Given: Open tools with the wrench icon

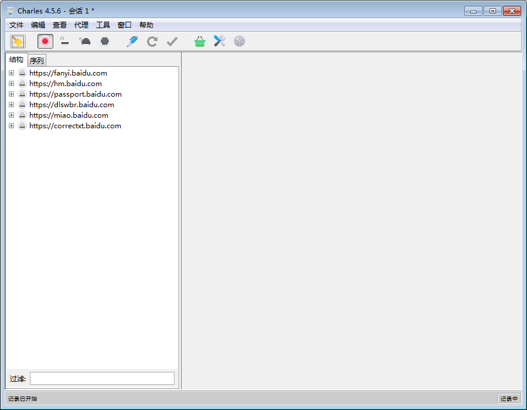Looking at the screenshot, I should click(220, 42).
